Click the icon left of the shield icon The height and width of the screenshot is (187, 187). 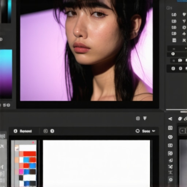click(x=174, y=15)
